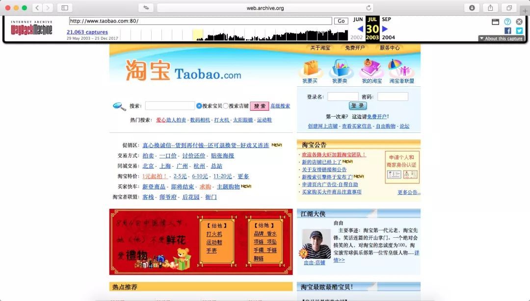This screenshot has height=301, width=530.
Task: Click 由由-店铺 shop link
Action: (x=315, y=262)
